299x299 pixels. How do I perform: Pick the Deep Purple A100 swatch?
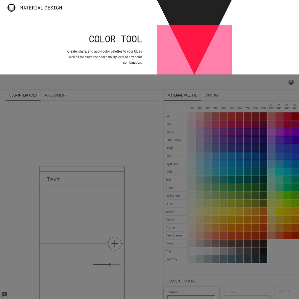[x=271, y=140]
